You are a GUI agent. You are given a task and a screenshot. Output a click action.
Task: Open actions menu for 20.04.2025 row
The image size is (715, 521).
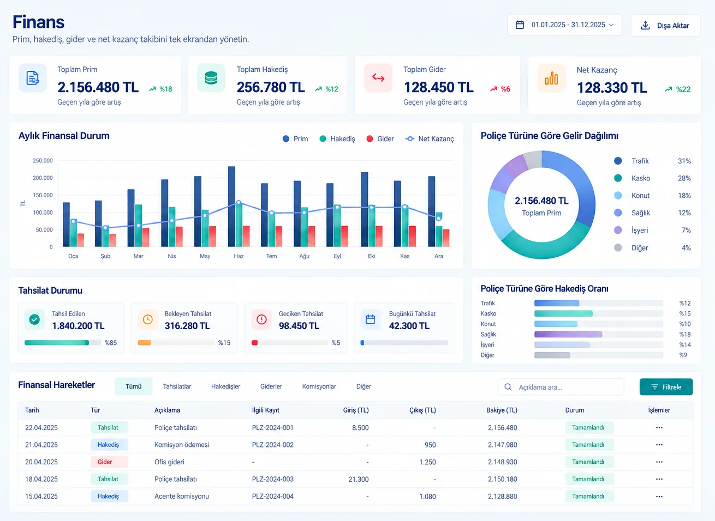click(659, 462)
